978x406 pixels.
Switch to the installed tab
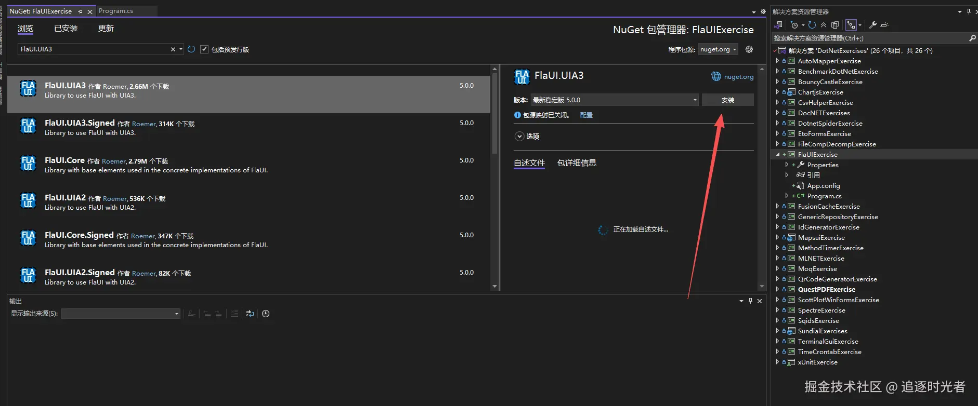point(66,29)
